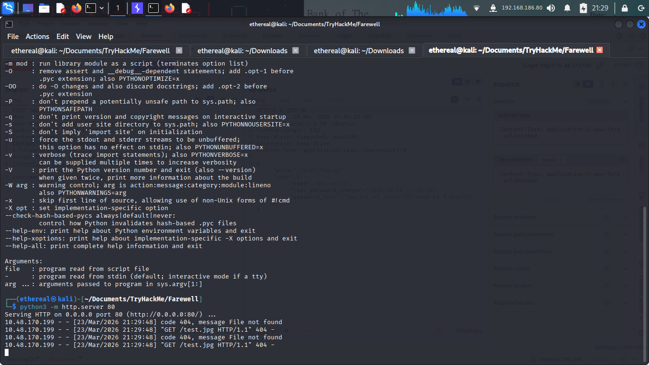The width and height of the screenshot is (649, 365).
Task: Open the Kali applications menu
Action: (9, 8)
